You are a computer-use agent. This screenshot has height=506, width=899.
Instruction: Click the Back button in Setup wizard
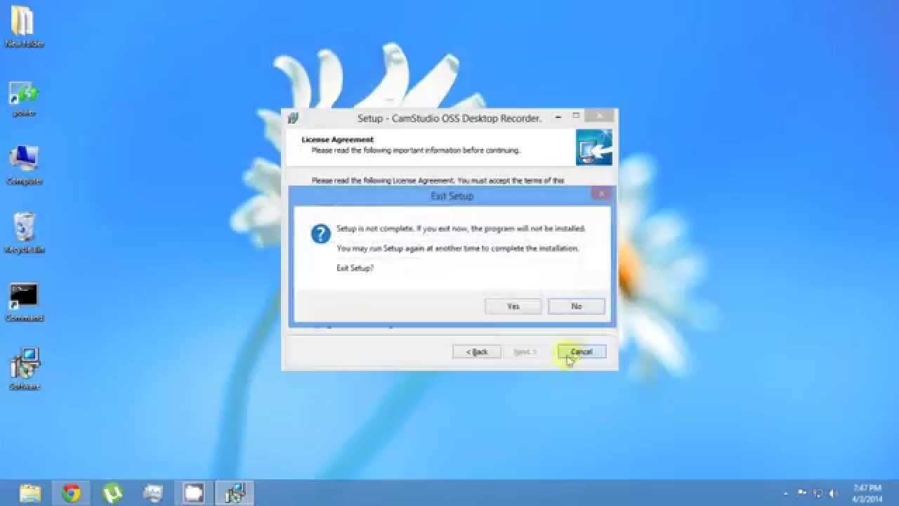point(477,351)
